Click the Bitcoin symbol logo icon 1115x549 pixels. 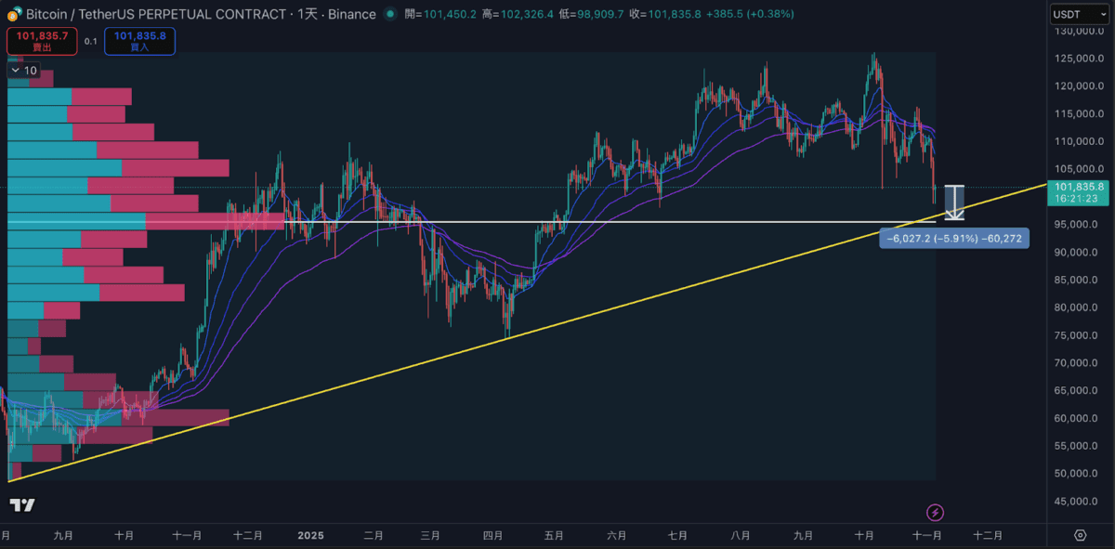[x=14, y=14]
